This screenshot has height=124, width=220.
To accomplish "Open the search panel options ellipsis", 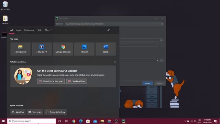I will [x=114, y=30].
